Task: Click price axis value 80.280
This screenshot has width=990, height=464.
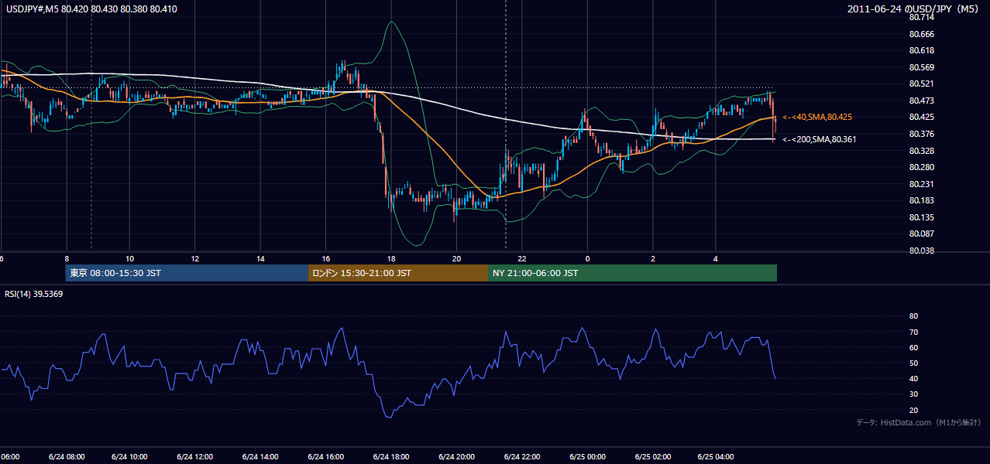Action: pos(921,167)
